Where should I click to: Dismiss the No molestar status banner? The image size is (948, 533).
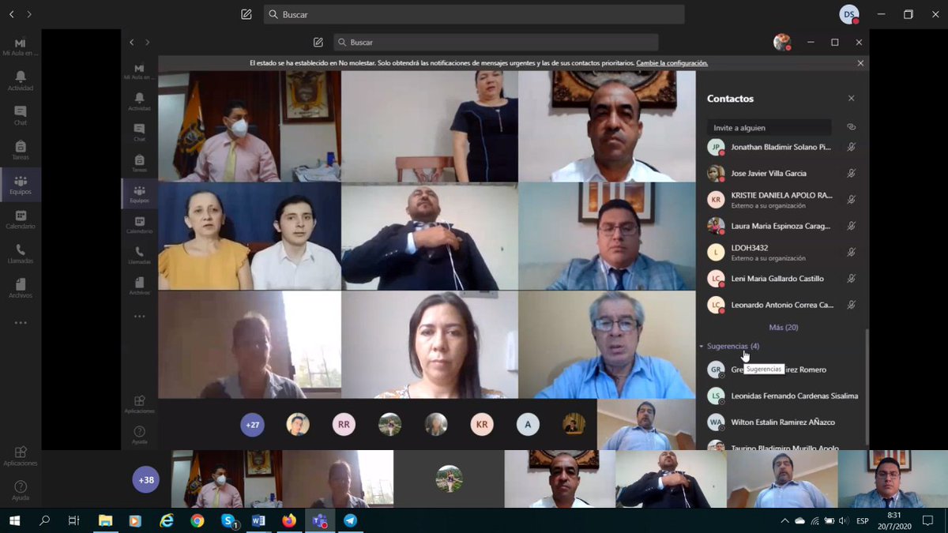click(860, 63)
